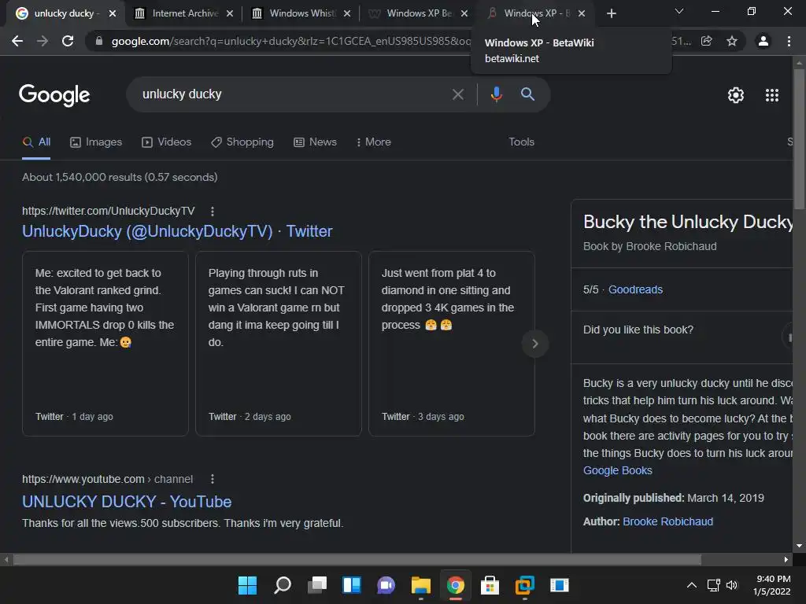The width and height of the screenshot is (806, 604).
Task: Clear the search box with the X
Action: coord(458,94)
